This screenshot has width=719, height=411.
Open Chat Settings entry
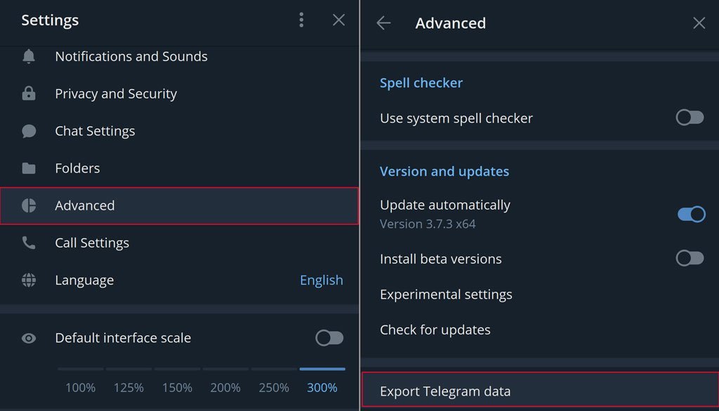coord(179,131)
